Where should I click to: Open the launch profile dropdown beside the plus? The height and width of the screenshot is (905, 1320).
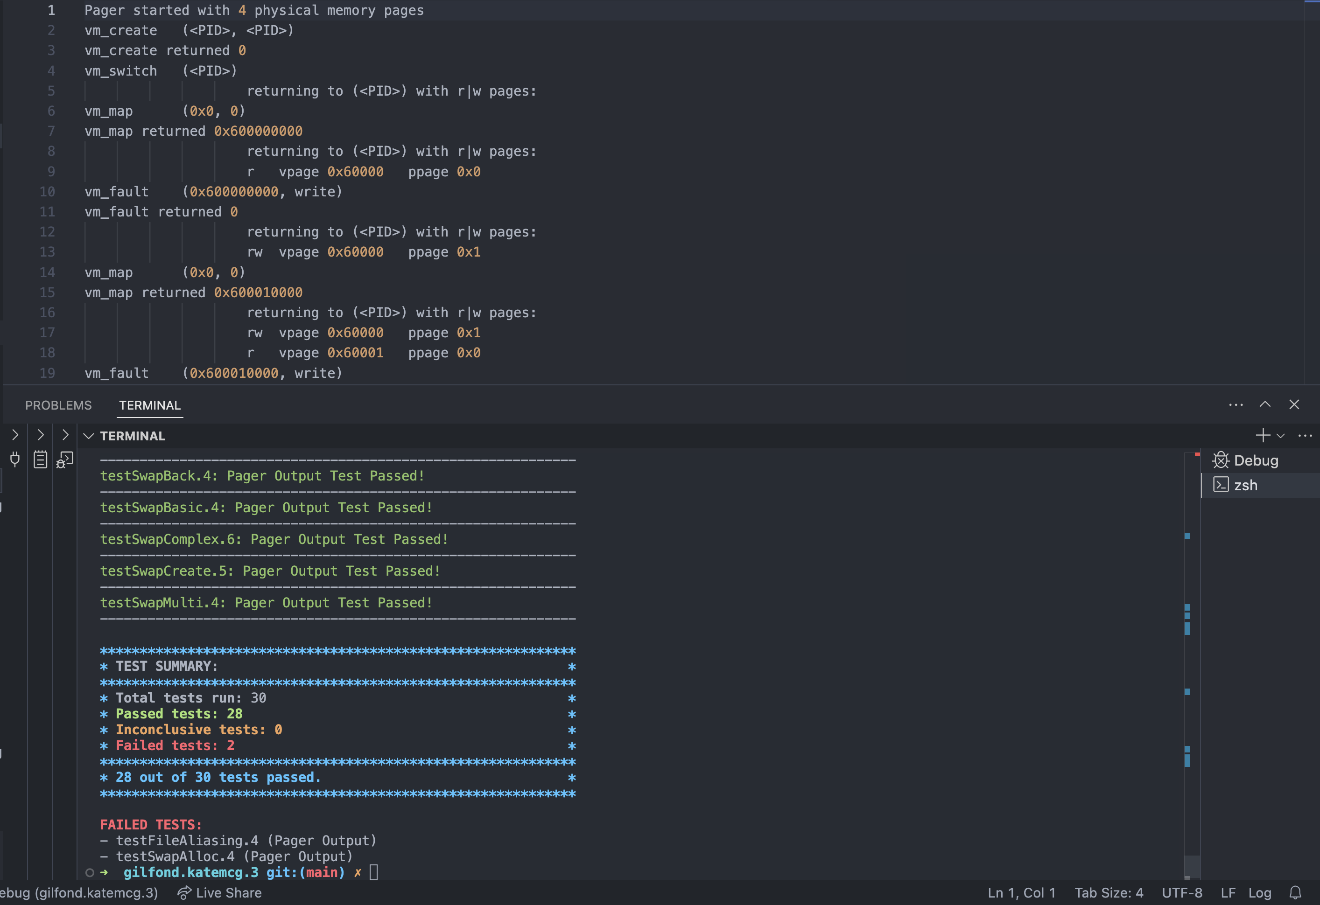pos(1280,436)
